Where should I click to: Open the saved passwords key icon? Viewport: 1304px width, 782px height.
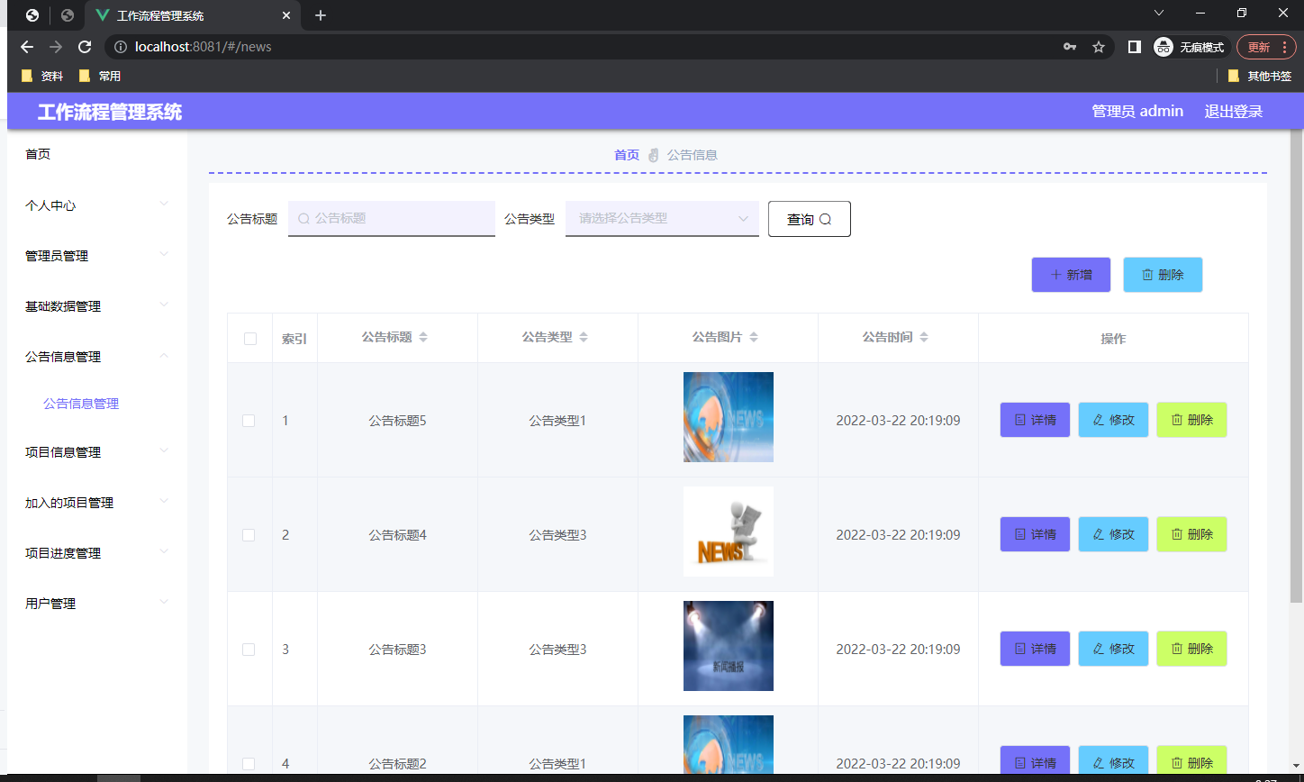click(1070, 47)
